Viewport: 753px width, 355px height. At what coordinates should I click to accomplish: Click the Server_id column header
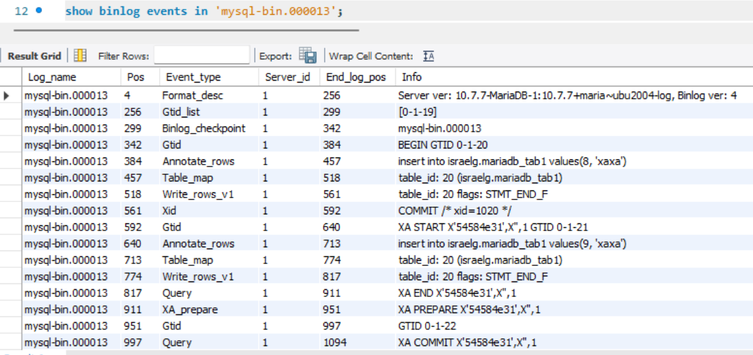[288, 77]
